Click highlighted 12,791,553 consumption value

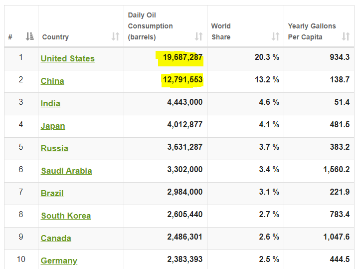(182, 80)
